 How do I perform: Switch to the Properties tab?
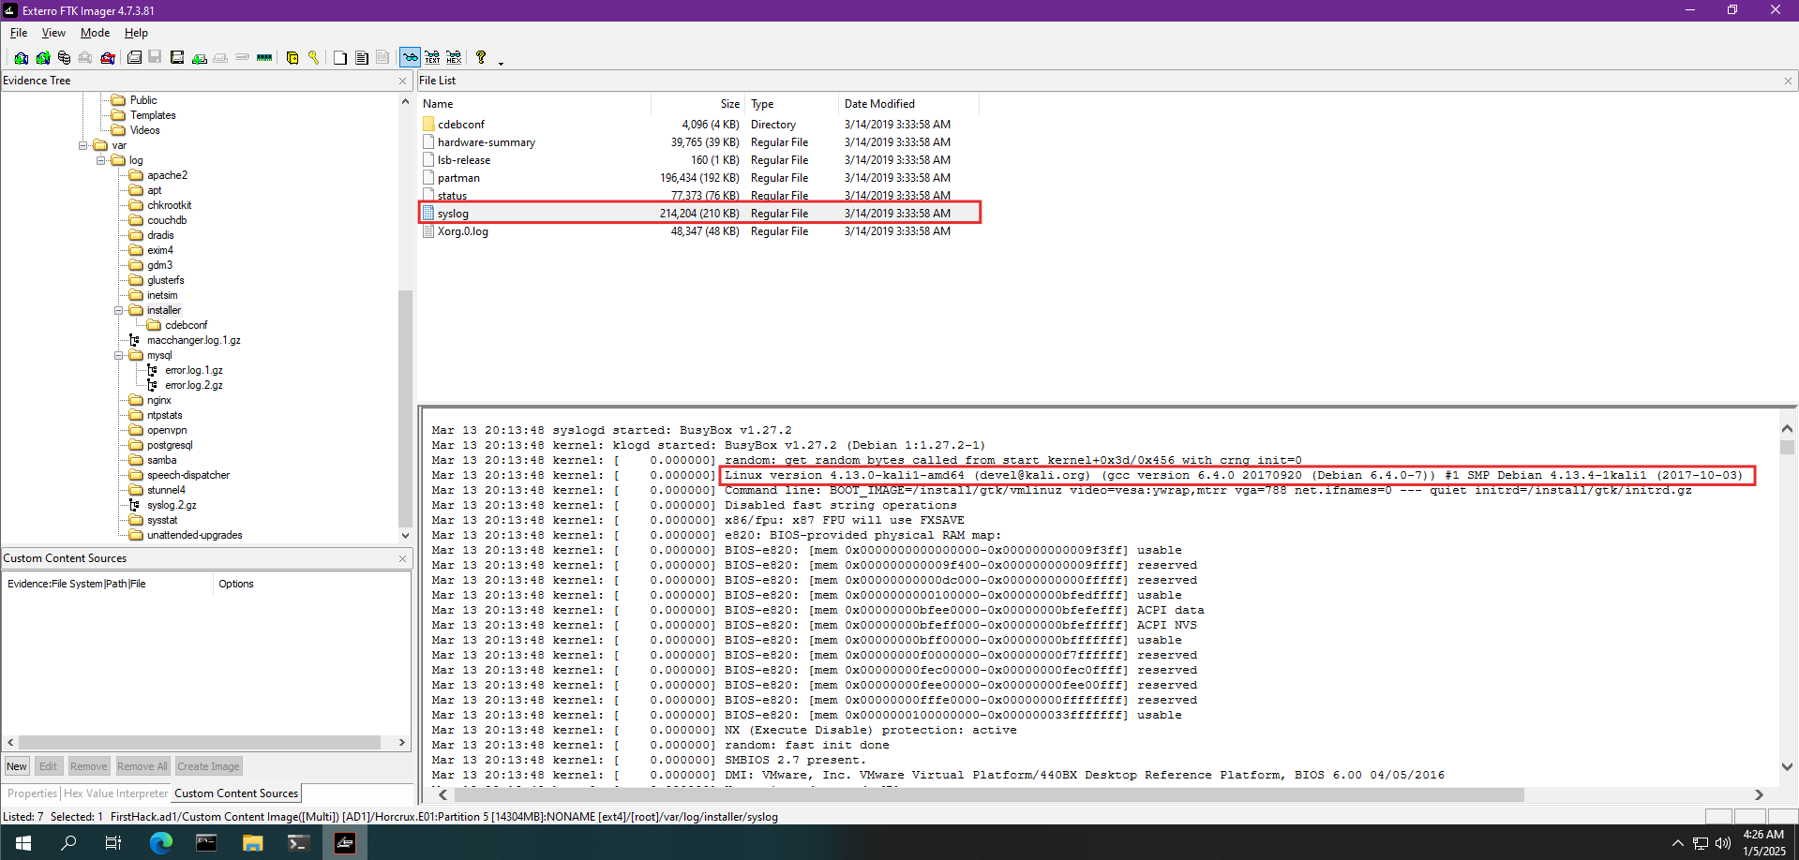coord(33,793)
